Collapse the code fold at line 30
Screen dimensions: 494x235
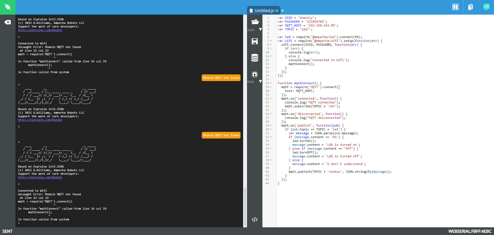coord(271,129)
